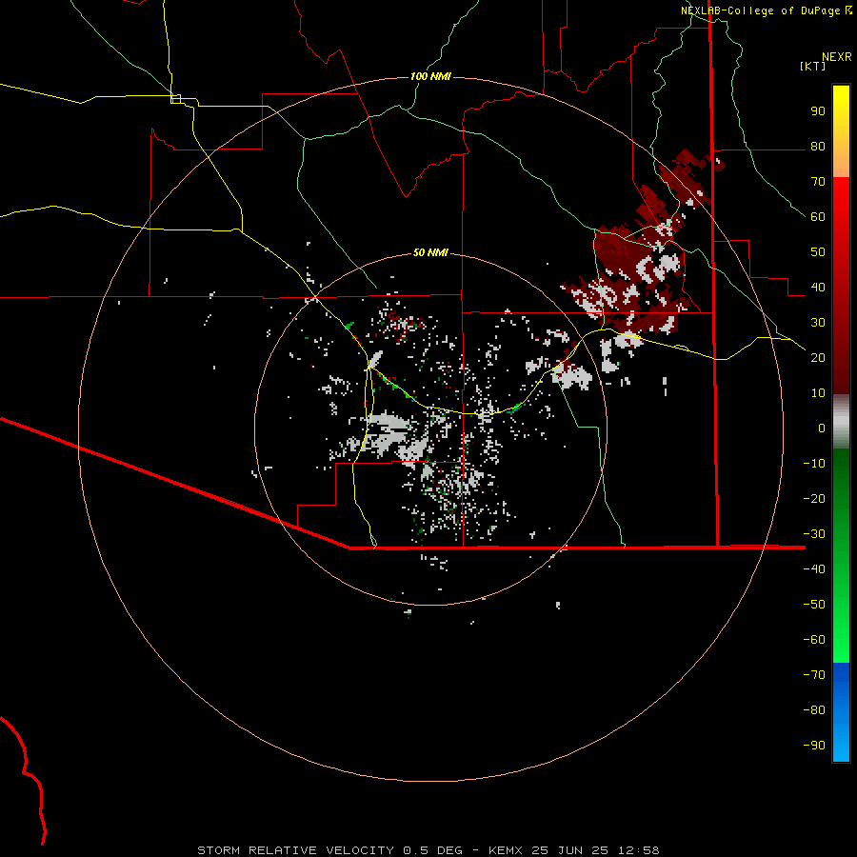Select the NEXR label above the color scale

(x=836, y=57)
